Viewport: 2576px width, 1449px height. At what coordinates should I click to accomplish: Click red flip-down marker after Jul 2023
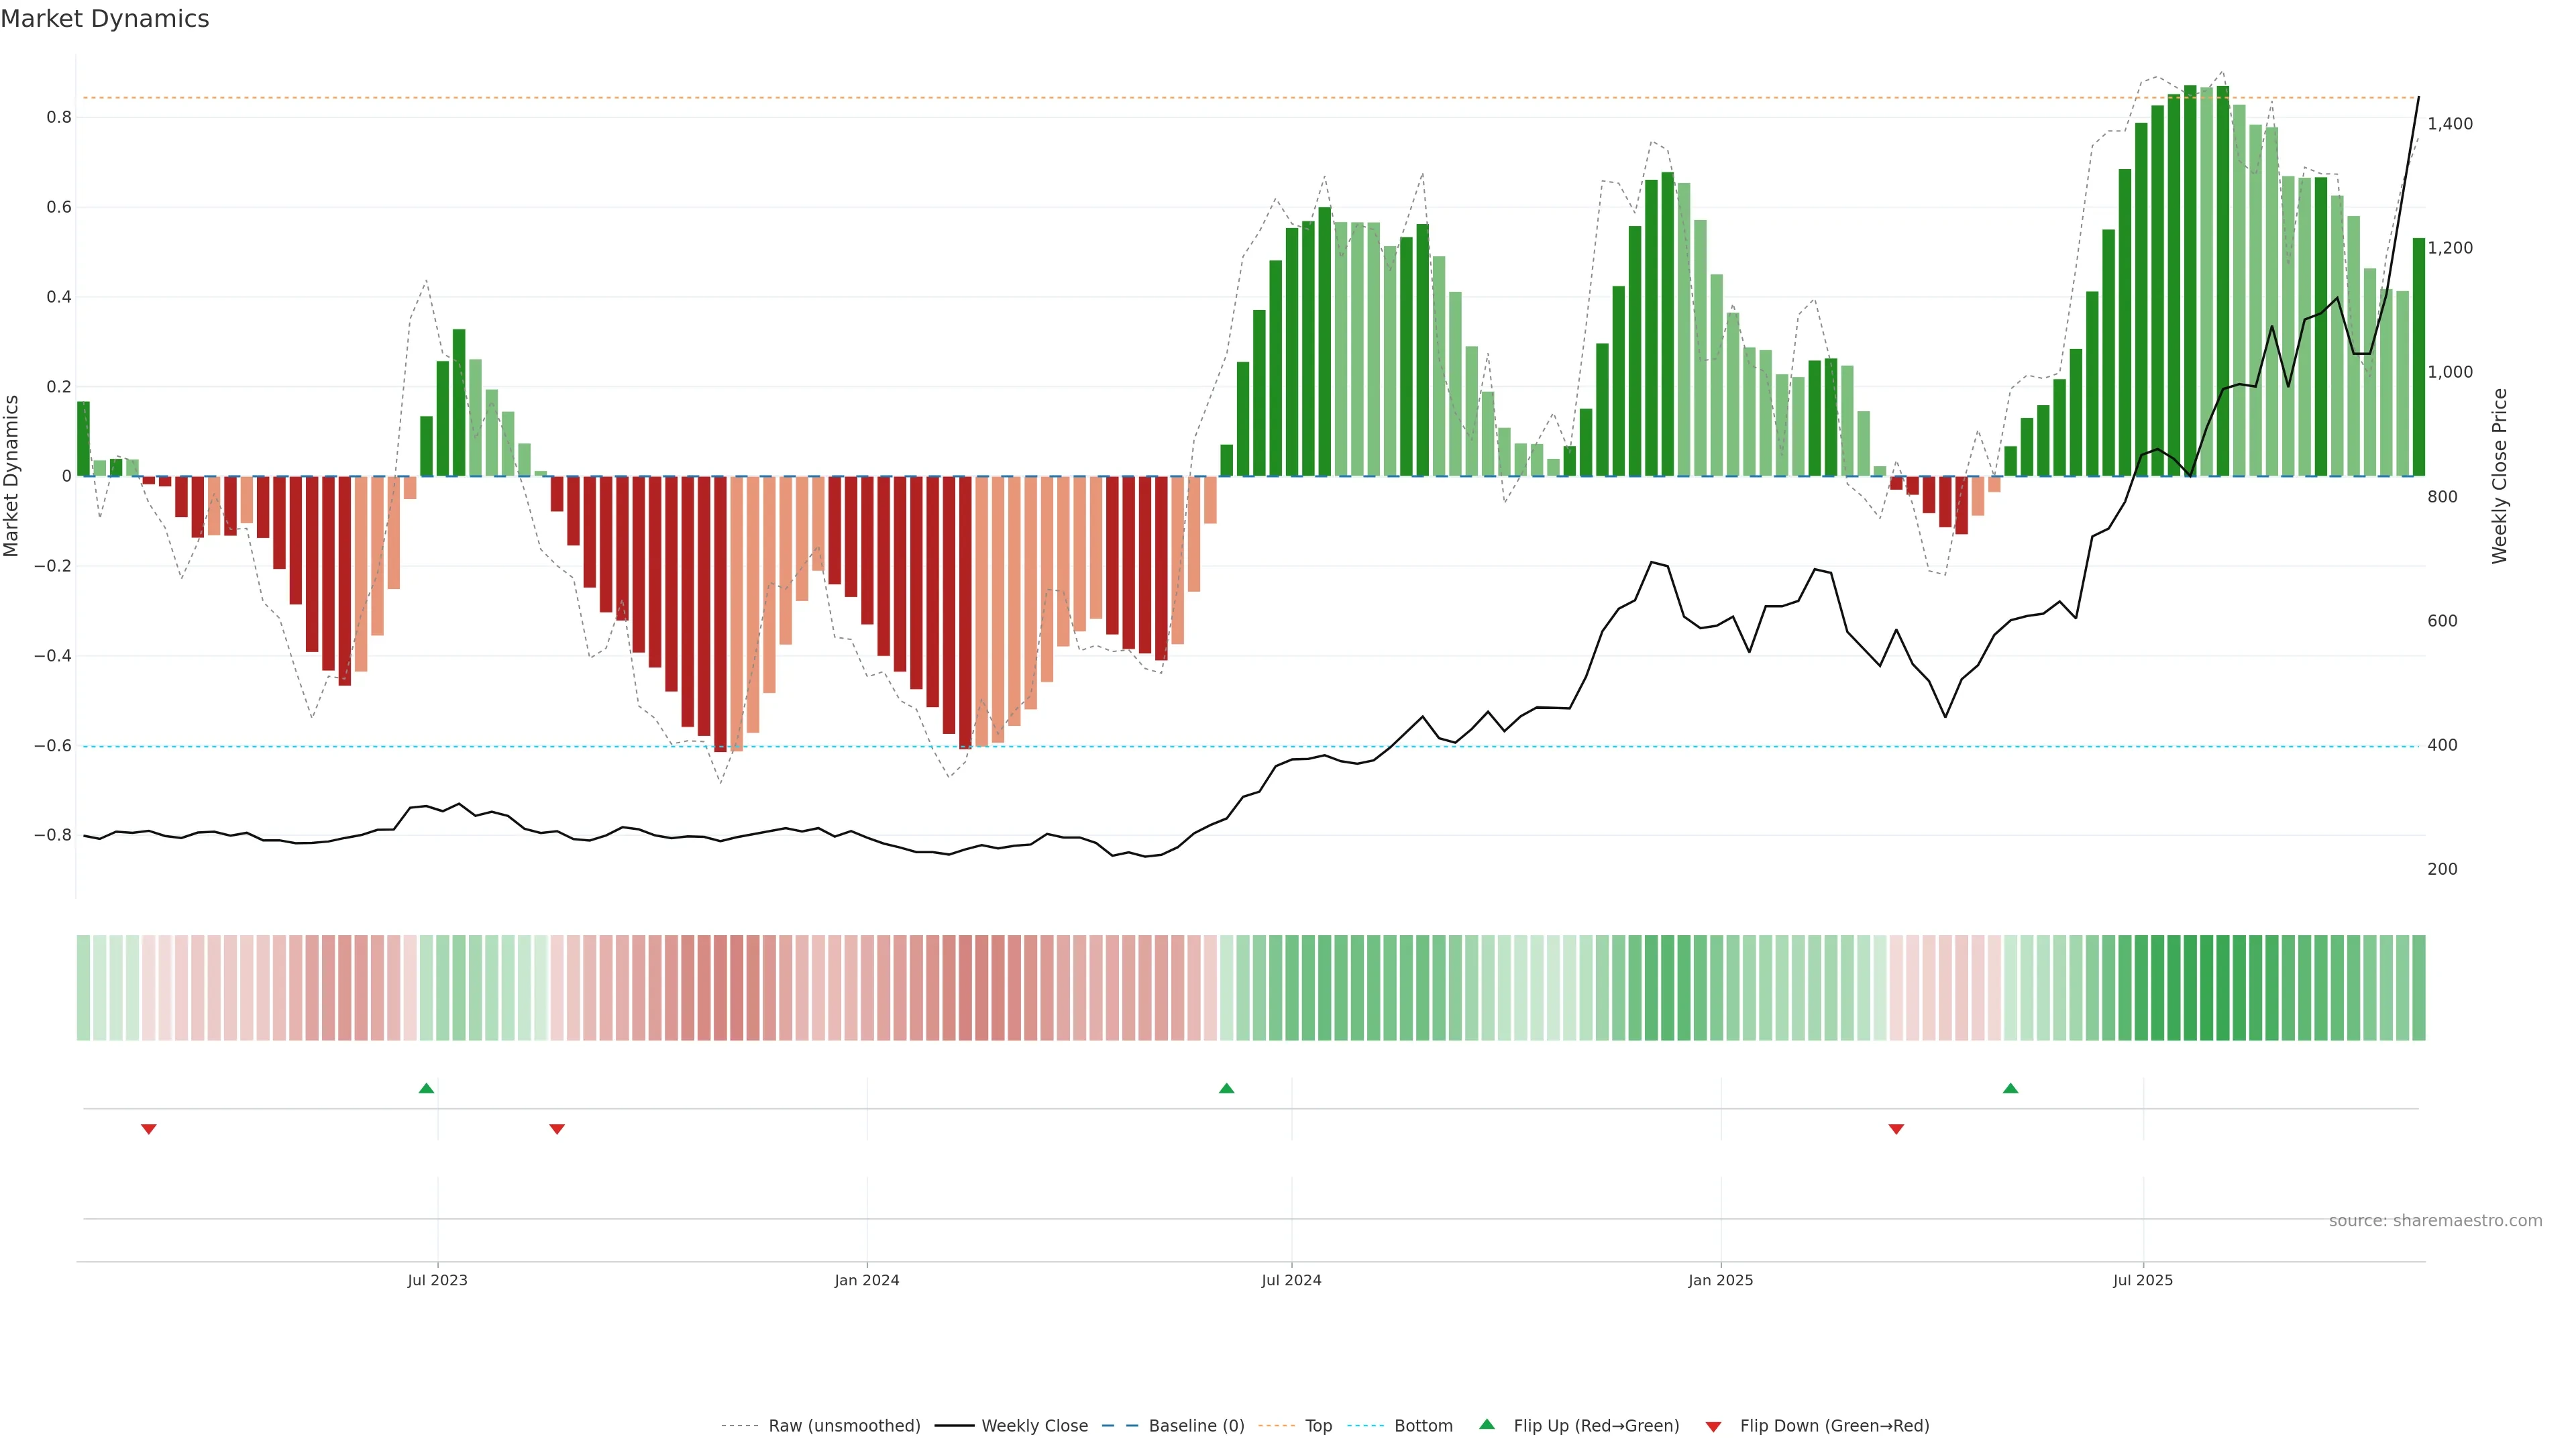pyautogui.click(x=557, y=1129)
